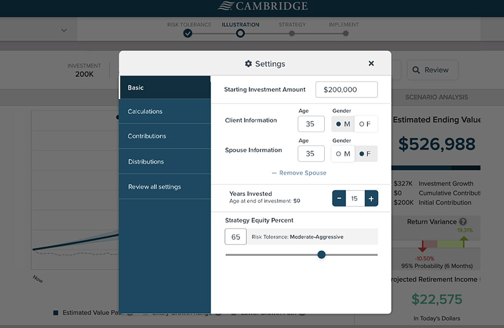This screenshot has width=504, height=328.
Task: Click the Starting Investment Amount field
Action: click(x=346, y=90)
